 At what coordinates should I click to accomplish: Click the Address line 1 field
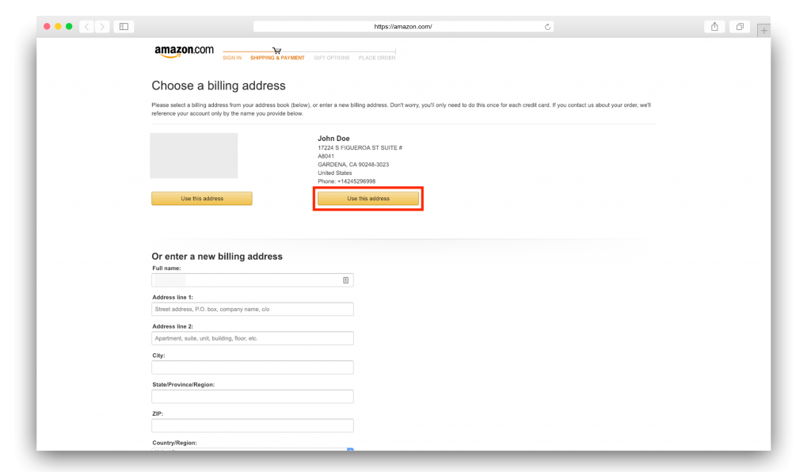[253, 309]
